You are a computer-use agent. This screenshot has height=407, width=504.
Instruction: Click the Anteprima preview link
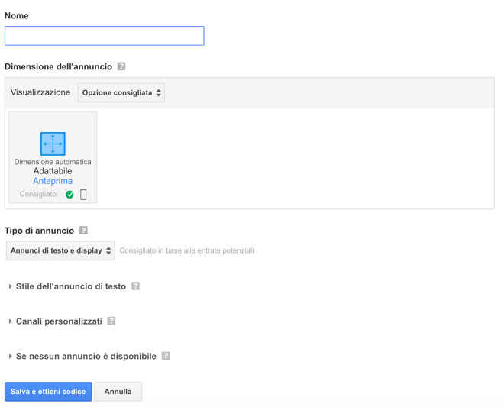point(53,181)
